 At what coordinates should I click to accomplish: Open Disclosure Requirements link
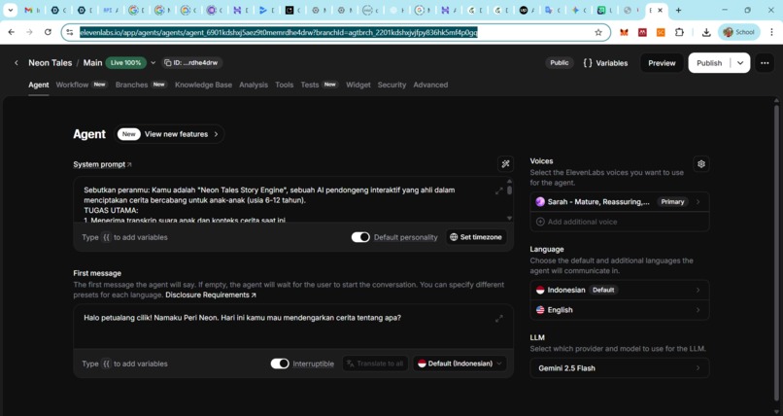211,295
